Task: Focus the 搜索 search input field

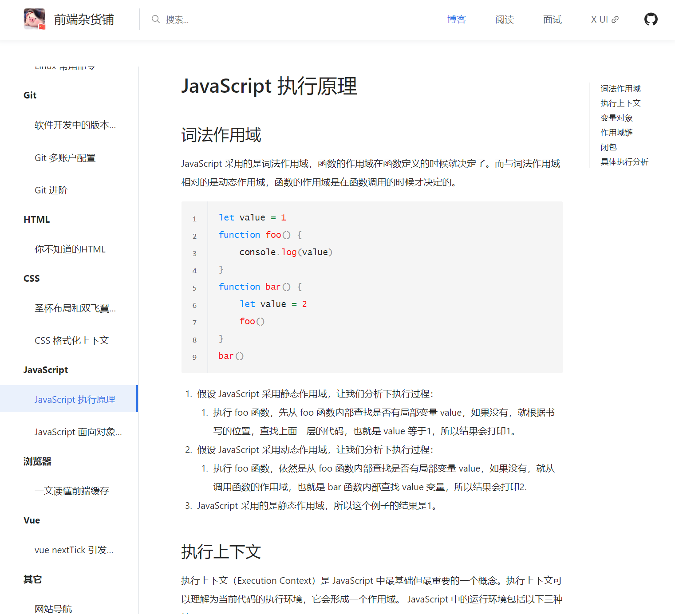Action: click(178, 20)
